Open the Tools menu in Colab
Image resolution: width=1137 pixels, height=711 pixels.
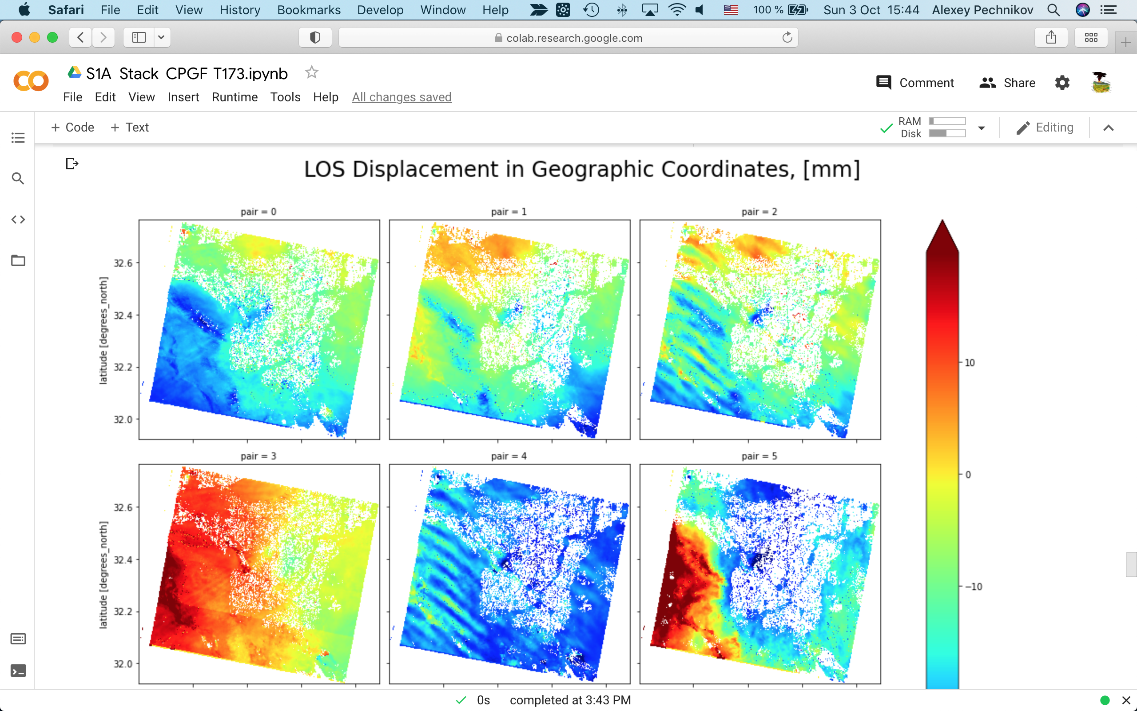point(285,97)
